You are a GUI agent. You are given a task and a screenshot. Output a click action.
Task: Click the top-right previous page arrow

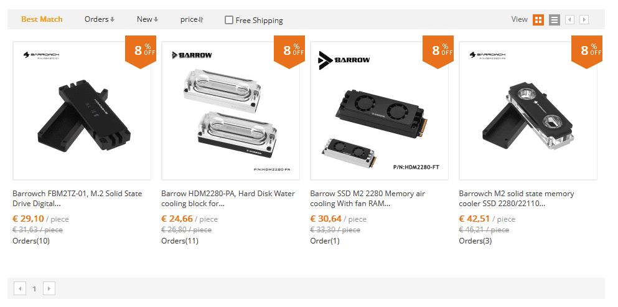[569, 20]
